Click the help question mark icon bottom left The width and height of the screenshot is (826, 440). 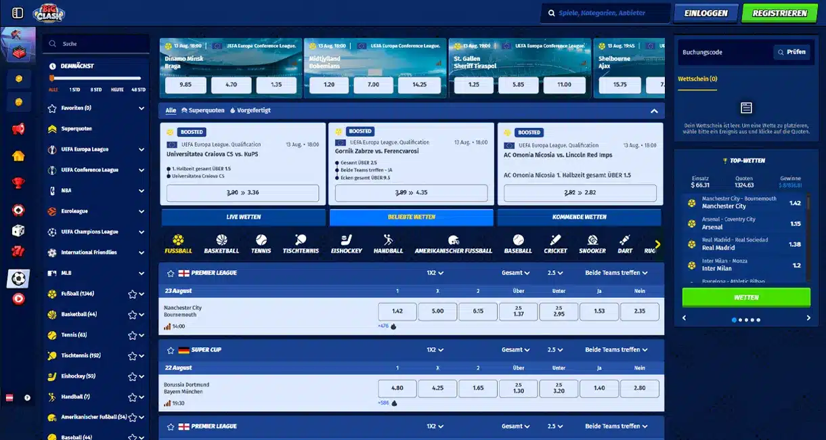pyautogui.click(x=28, y=397)
